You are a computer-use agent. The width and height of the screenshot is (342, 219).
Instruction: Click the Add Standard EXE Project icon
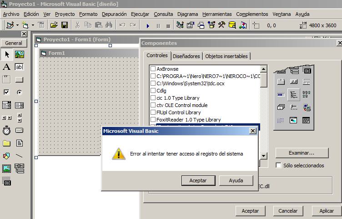pyautogui.click(x=10, y=25)
